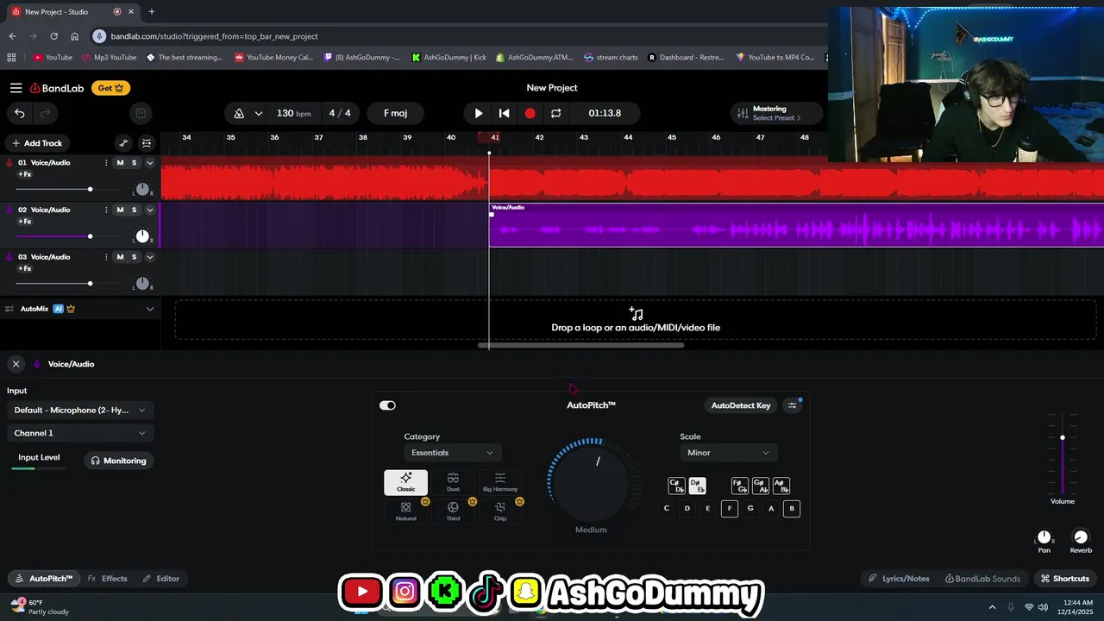Expand the AutoMix section

coord(150,309)
